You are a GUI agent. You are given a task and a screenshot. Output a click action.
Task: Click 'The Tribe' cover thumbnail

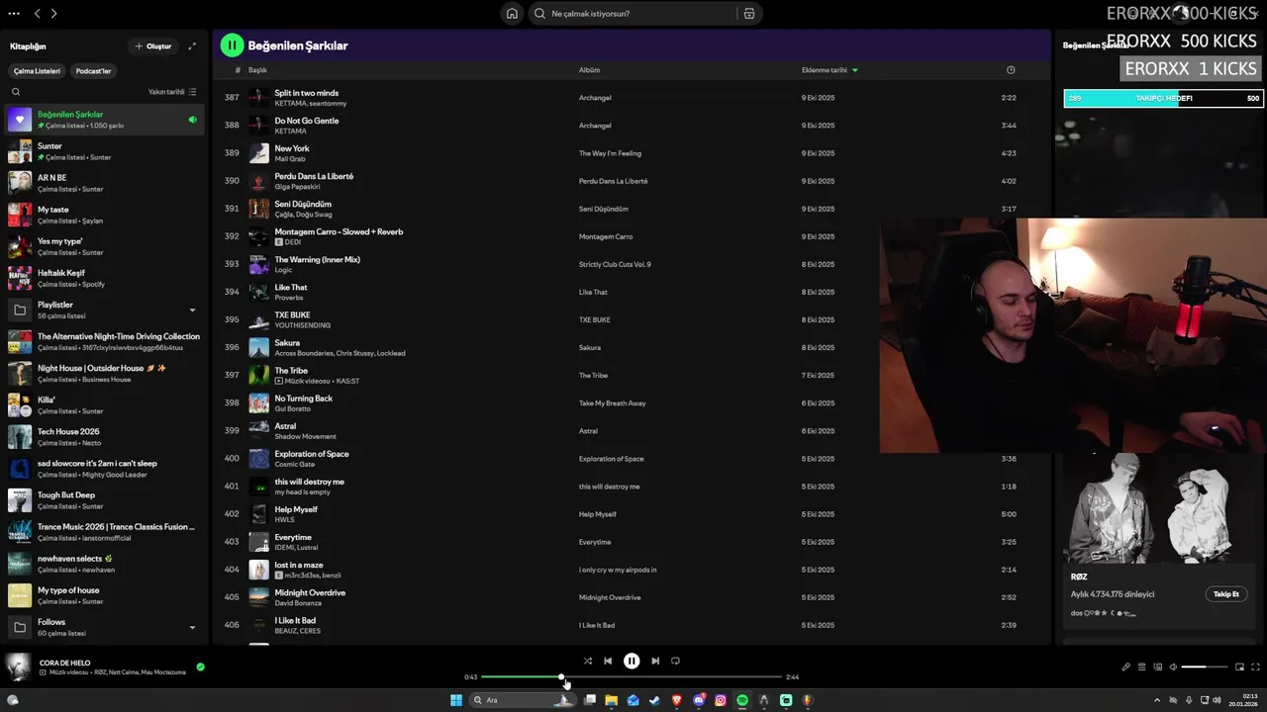point(258,376)
